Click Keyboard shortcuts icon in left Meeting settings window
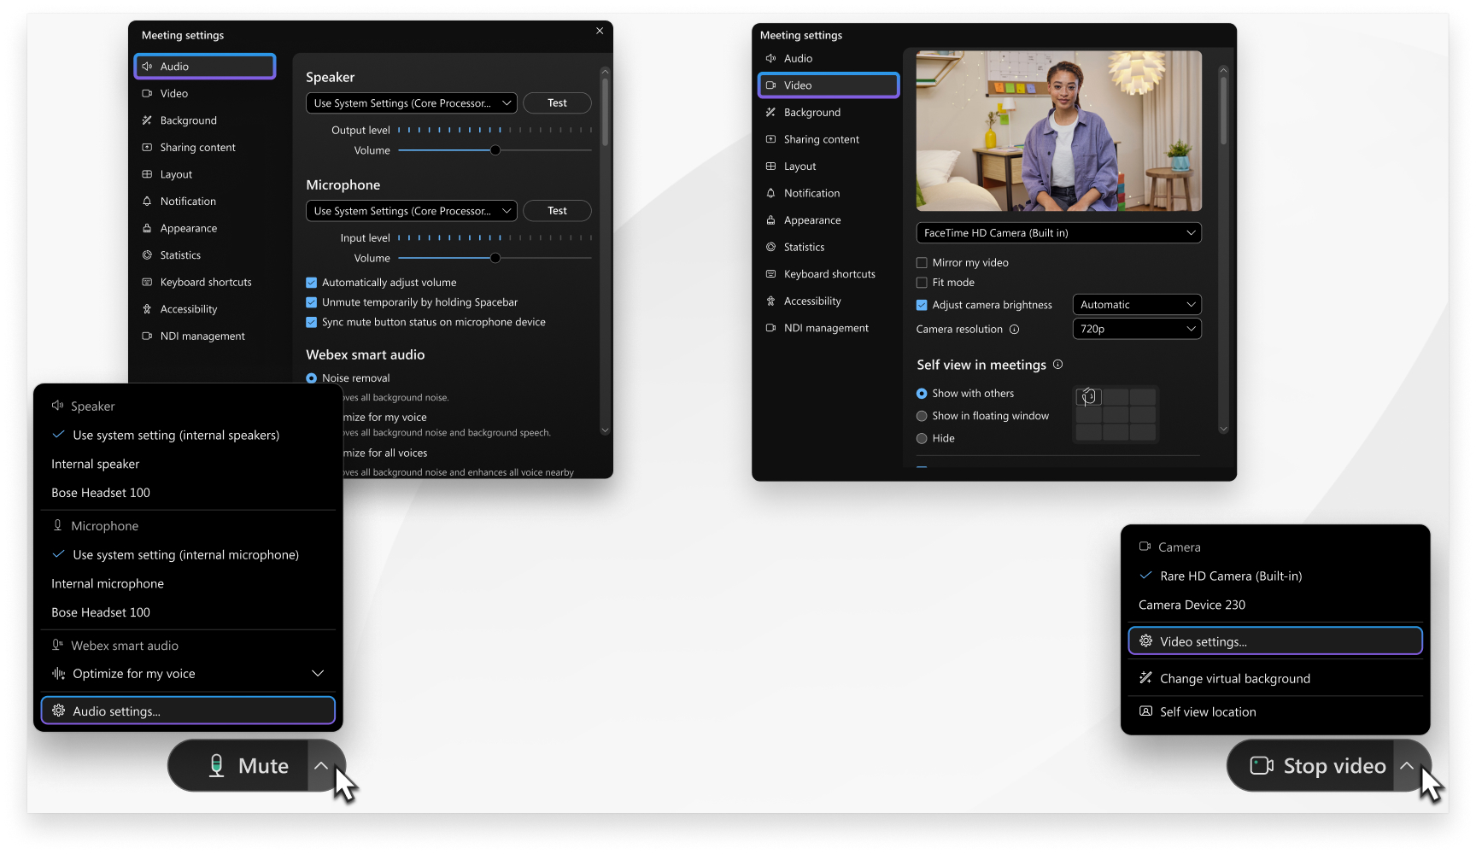1476x854 pixels. click(147, 282)
